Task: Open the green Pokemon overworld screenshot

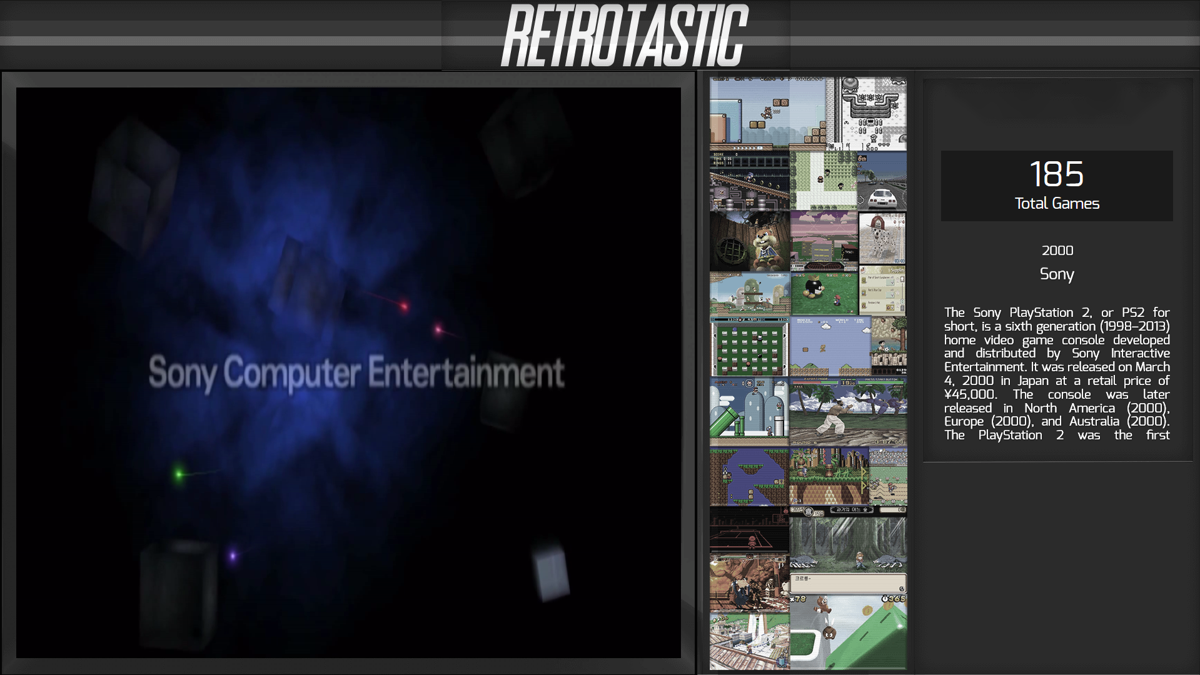Action: [824, 181]
